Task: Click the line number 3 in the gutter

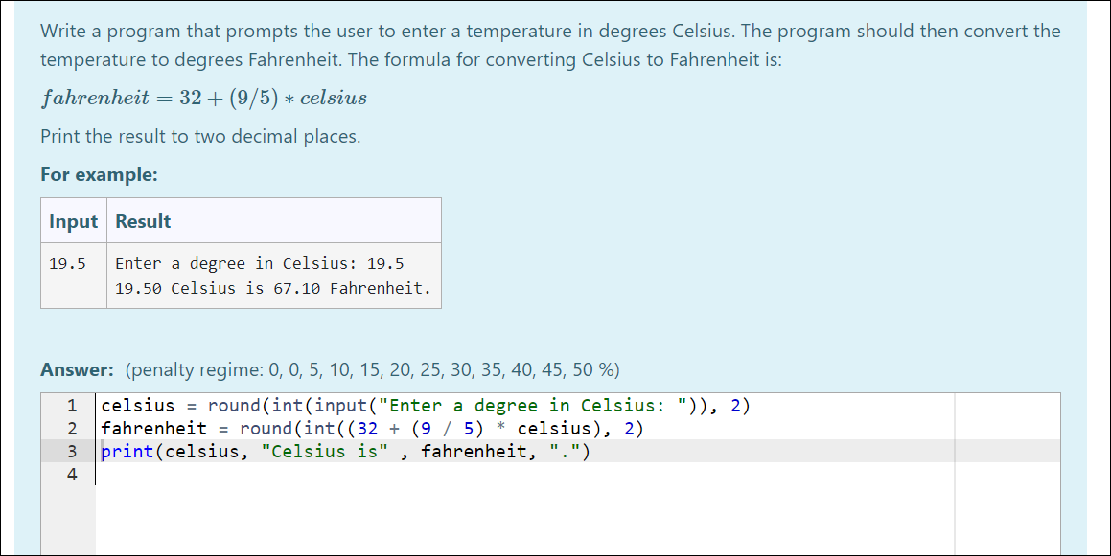Action: tap(71, 451)
